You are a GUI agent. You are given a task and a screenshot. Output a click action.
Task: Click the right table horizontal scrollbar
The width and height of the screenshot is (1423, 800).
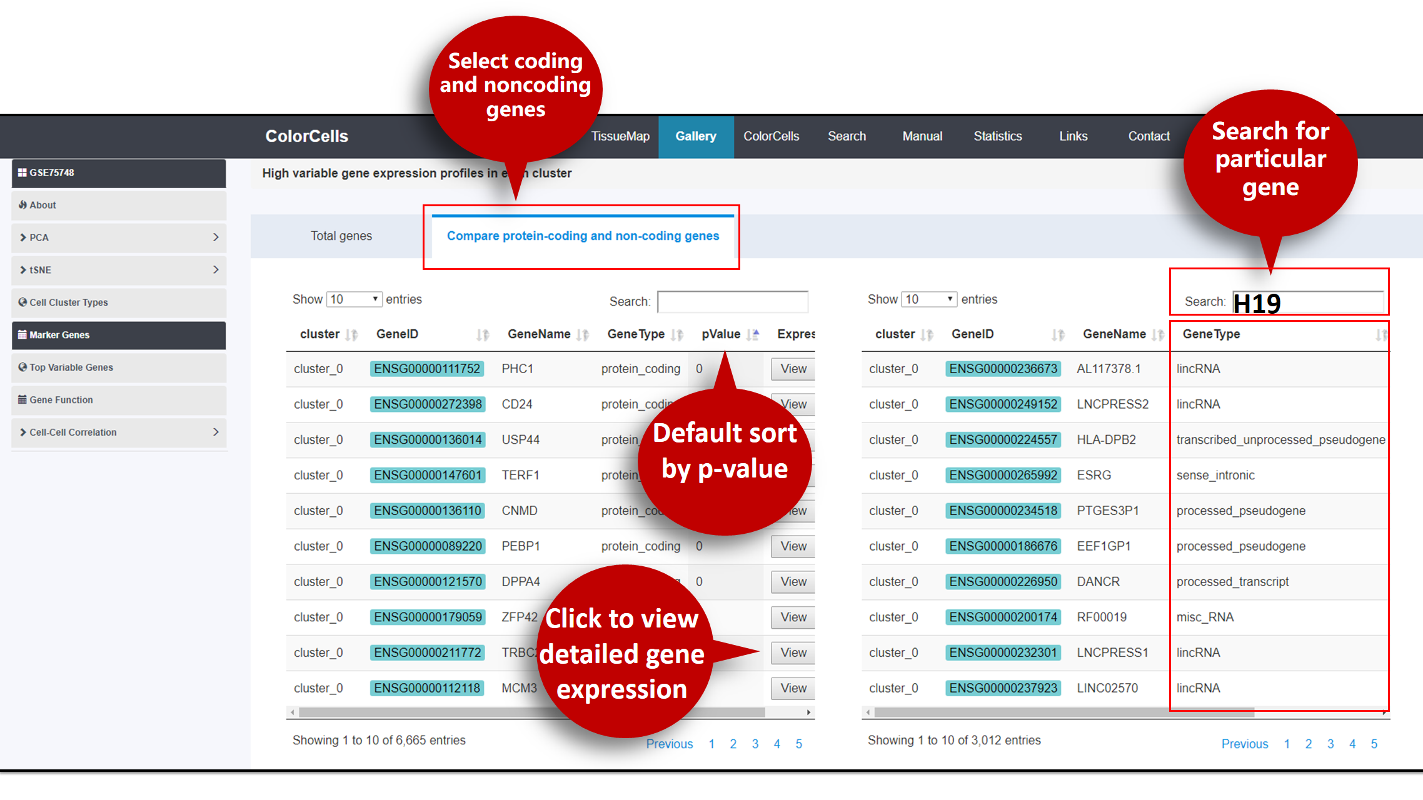(1064, 712)
